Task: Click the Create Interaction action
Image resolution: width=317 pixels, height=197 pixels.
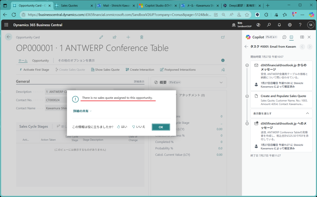Action: (x=140, y=69)
